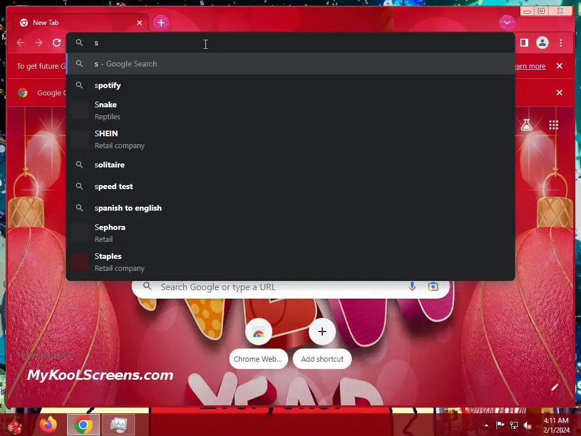Click in the address bar showing 's'
581x436 pixels.
290,43
